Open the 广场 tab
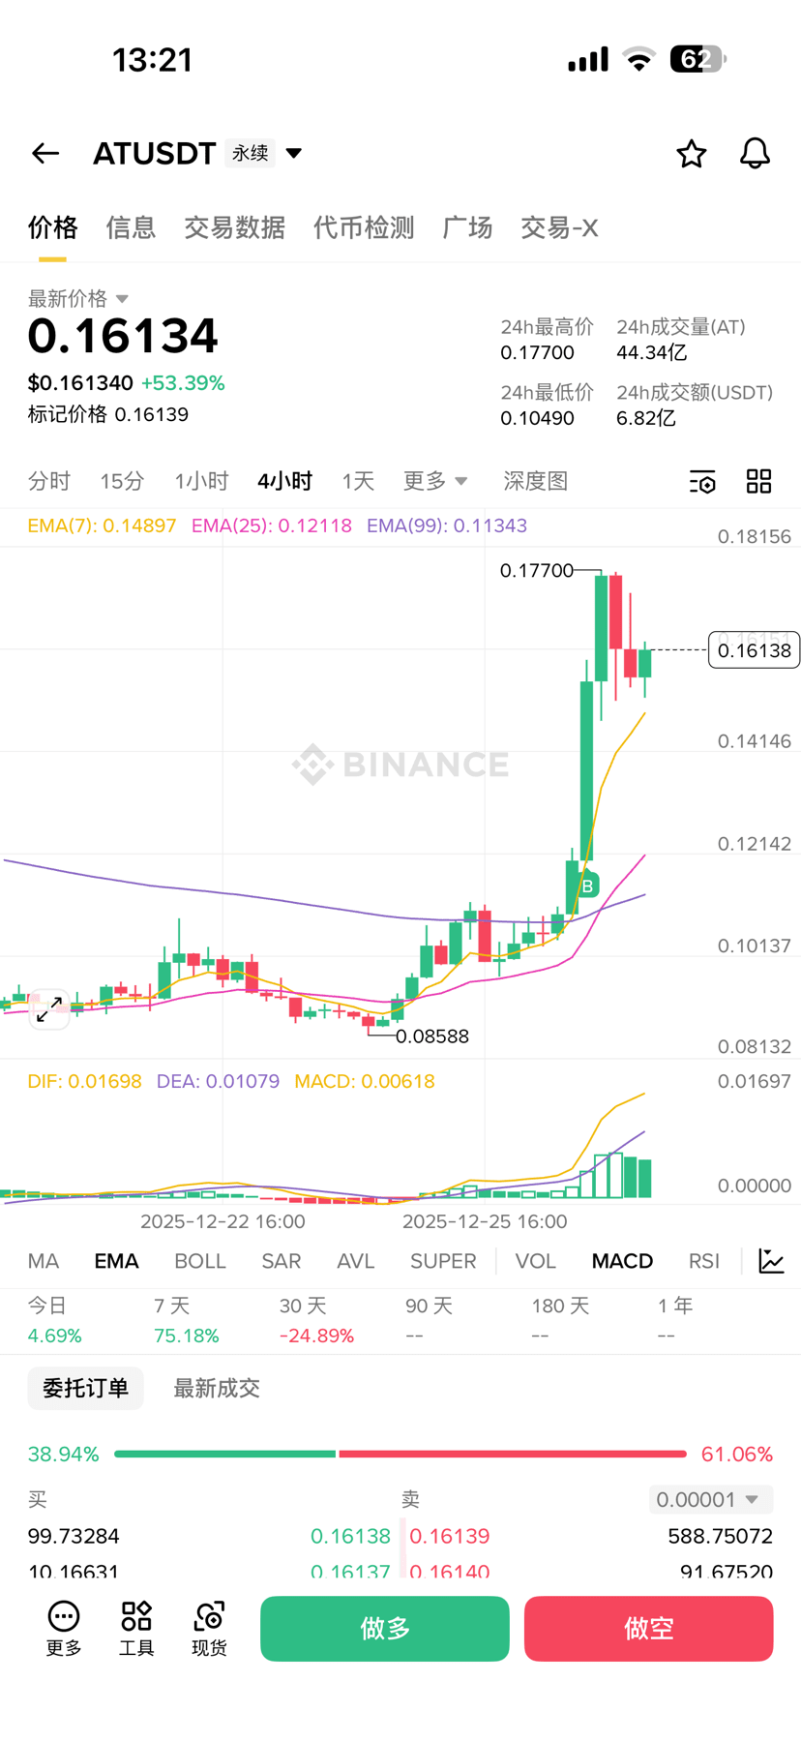The height and width of the screenshot is (1742, 801). (467, 227)
